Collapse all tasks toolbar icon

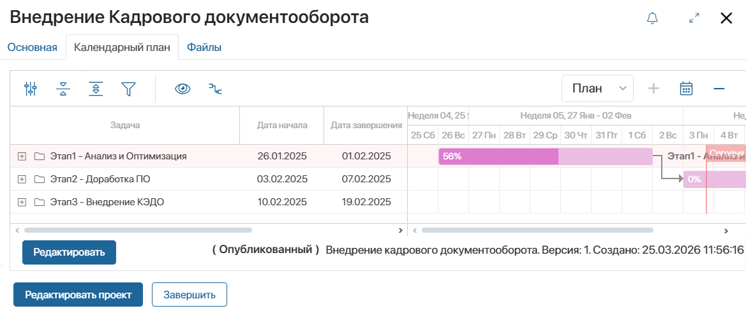point(63,89)
